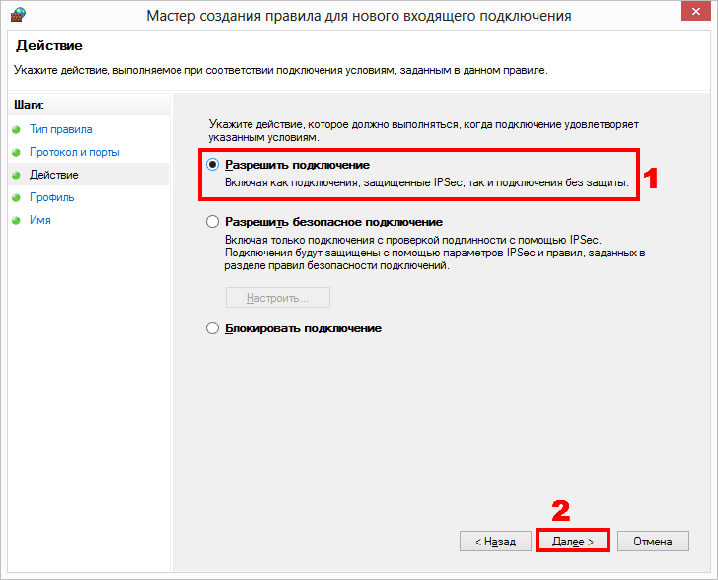
Task: Select Разрешить подключение radio button
Action: [x=212, y=165]
